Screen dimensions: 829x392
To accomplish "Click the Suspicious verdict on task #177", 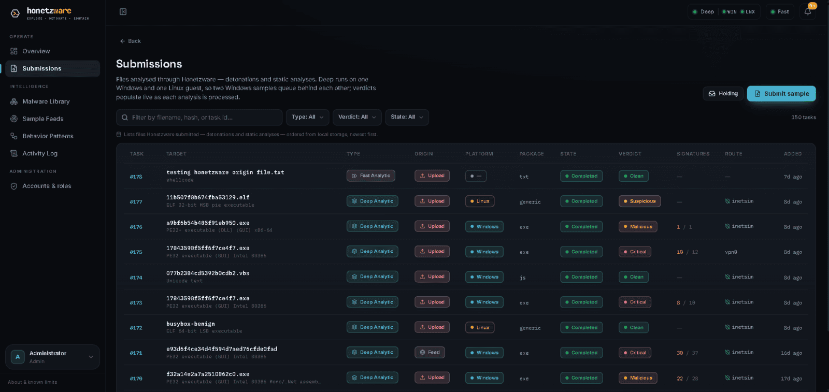I will click(x=639, y=201).
